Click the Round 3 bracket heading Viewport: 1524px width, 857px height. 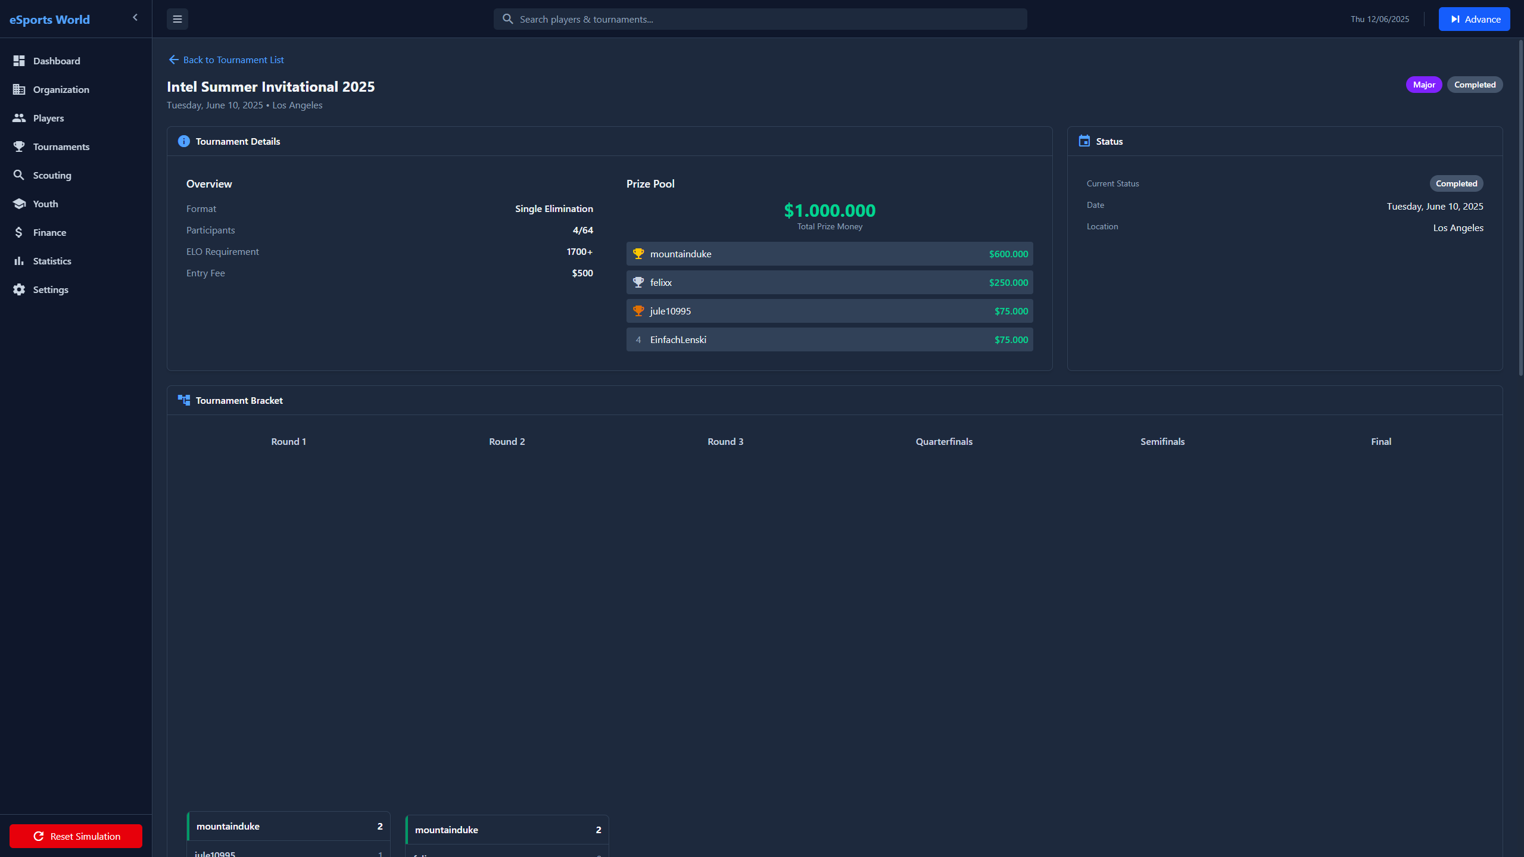coord(725,441)
